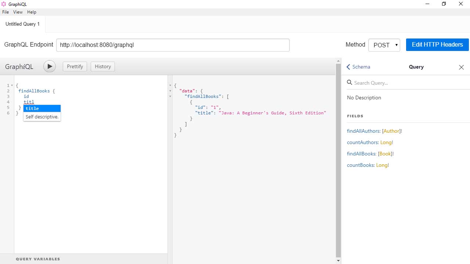Click the No Description text

click(364, 98)
